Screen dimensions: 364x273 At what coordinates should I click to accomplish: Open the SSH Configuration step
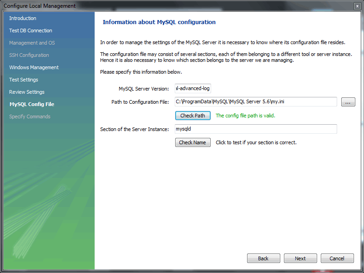click(29, 55)
